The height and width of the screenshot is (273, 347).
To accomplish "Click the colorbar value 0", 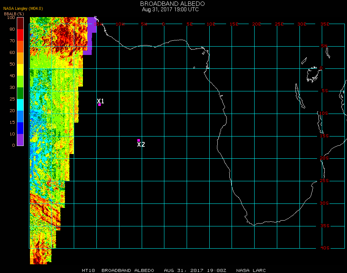I will [14, 145].
